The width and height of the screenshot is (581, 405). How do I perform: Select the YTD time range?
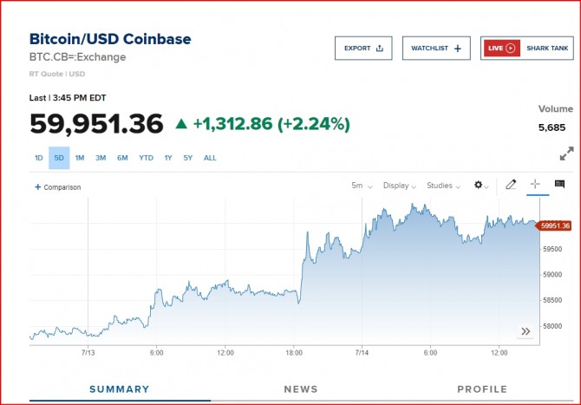[146, 158]
